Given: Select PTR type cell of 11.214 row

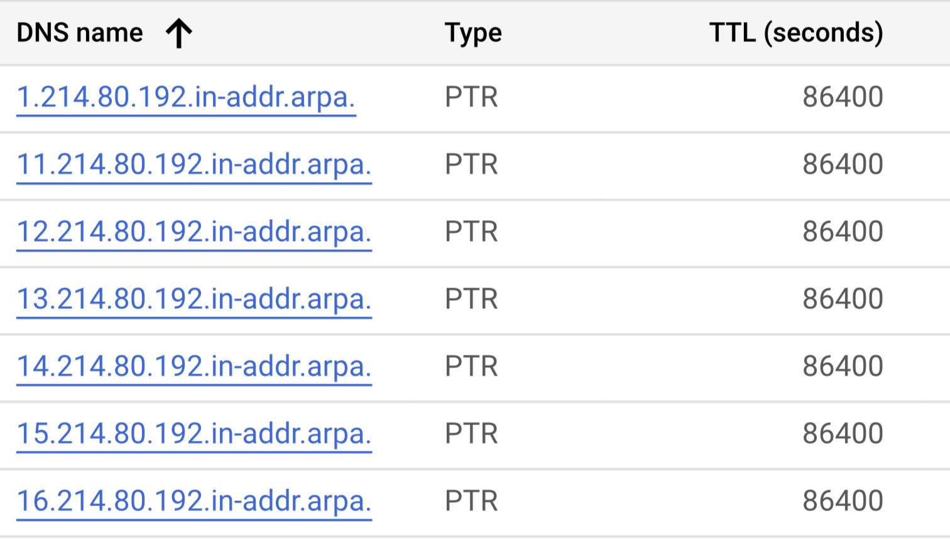Looking at the screenshot, I should (471, 164).
